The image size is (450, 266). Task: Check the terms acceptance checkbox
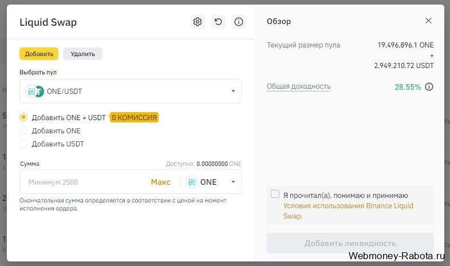click(275, 194)
